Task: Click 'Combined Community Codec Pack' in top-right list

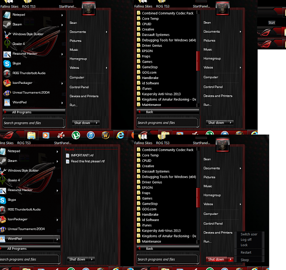Action: coord(168,13)
